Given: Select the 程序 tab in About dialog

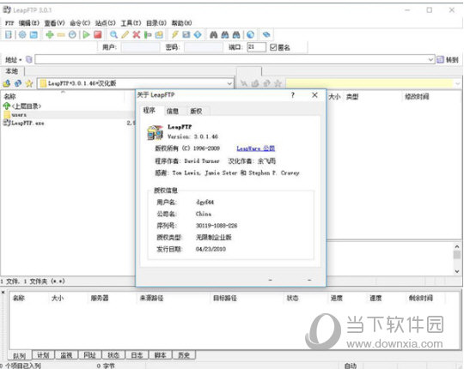Looking at the screenshot, I should point(150,111).
